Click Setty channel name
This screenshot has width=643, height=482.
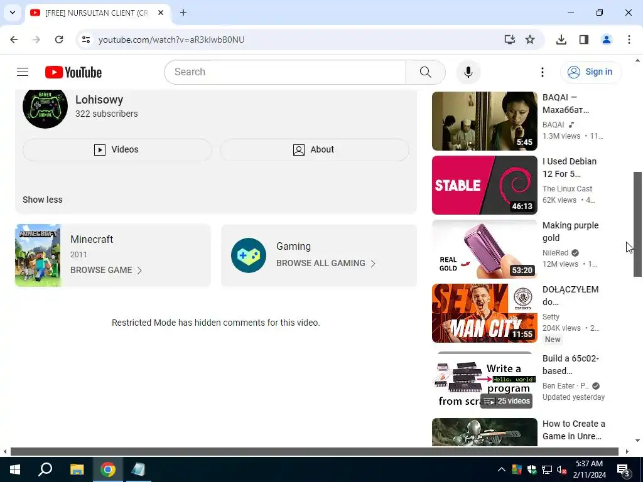[x=551, y=316]
